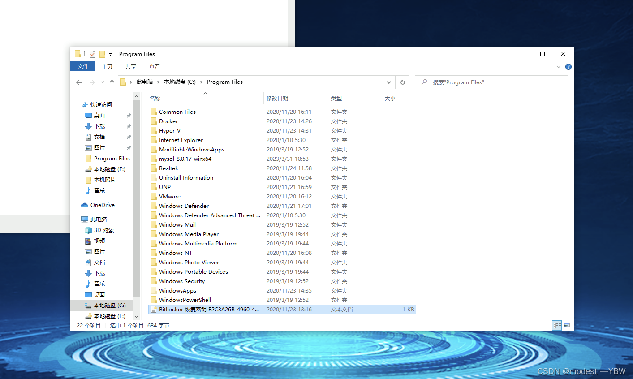Viewport: 633px width, 379px height.
Task: Select 视频 in the navigation pane
Action: coord(99,241)
